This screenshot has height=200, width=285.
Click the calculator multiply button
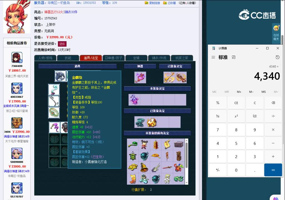click(x=273, y=130)
